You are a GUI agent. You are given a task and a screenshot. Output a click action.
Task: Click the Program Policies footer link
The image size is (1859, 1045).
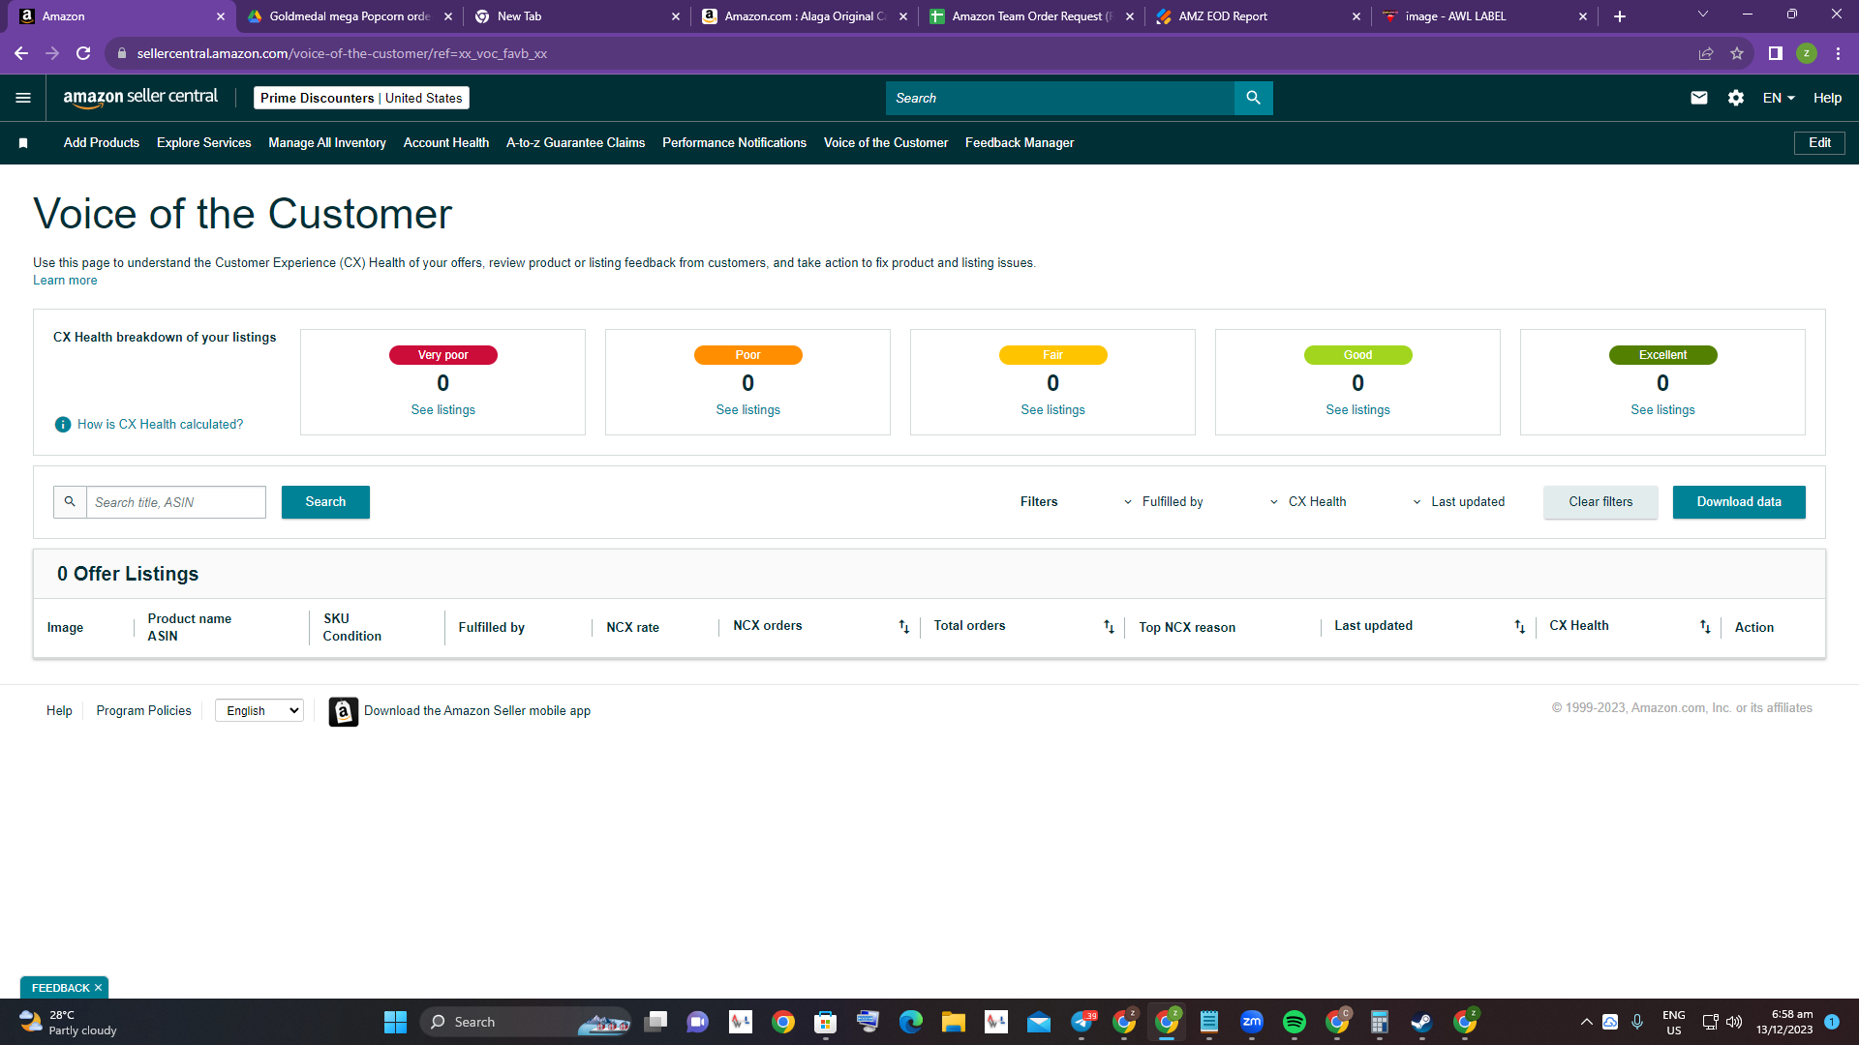click(x=143, y=711)
